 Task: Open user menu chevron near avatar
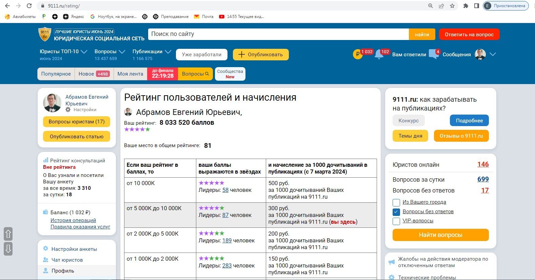(x=493, y=54)
